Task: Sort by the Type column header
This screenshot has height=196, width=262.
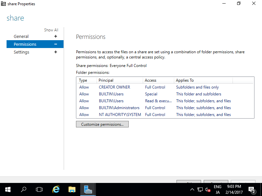Action: (x=86, y=80)
